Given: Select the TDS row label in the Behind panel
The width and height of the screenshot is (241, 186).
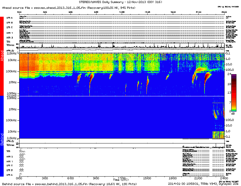Looking at the screenshot, I should (x=8, y=151).
